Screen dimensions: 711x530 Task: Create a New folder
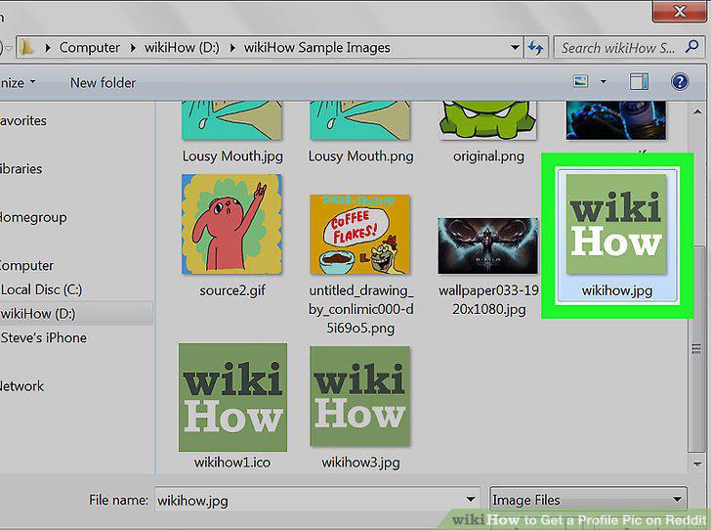103,83
